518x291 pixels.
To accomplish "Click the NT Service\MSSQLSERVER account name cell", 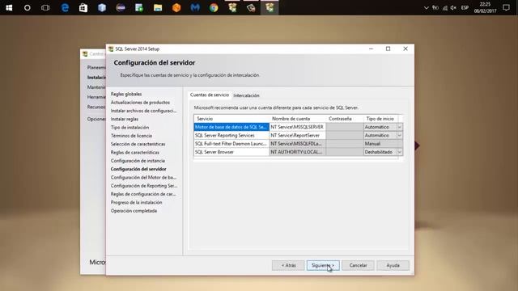I will (297, 127).
